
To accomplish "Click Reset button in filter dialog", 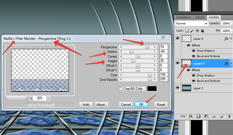I will (x=161, y=104).
